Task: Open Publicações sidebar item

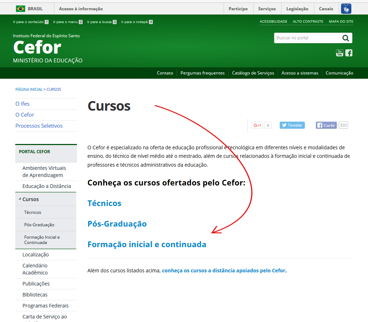Action: point(36,284)
